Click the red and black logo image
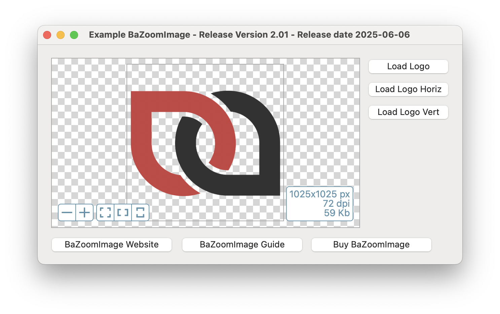The image size is (500, 314). tap(205, 143)
